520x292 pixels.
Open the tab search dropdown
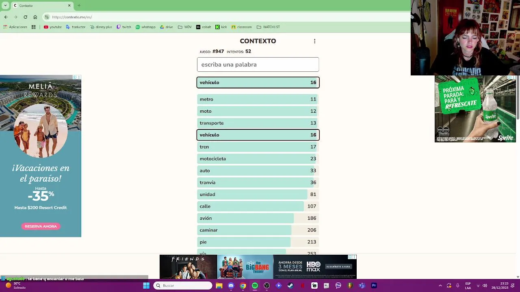point(5,5)
